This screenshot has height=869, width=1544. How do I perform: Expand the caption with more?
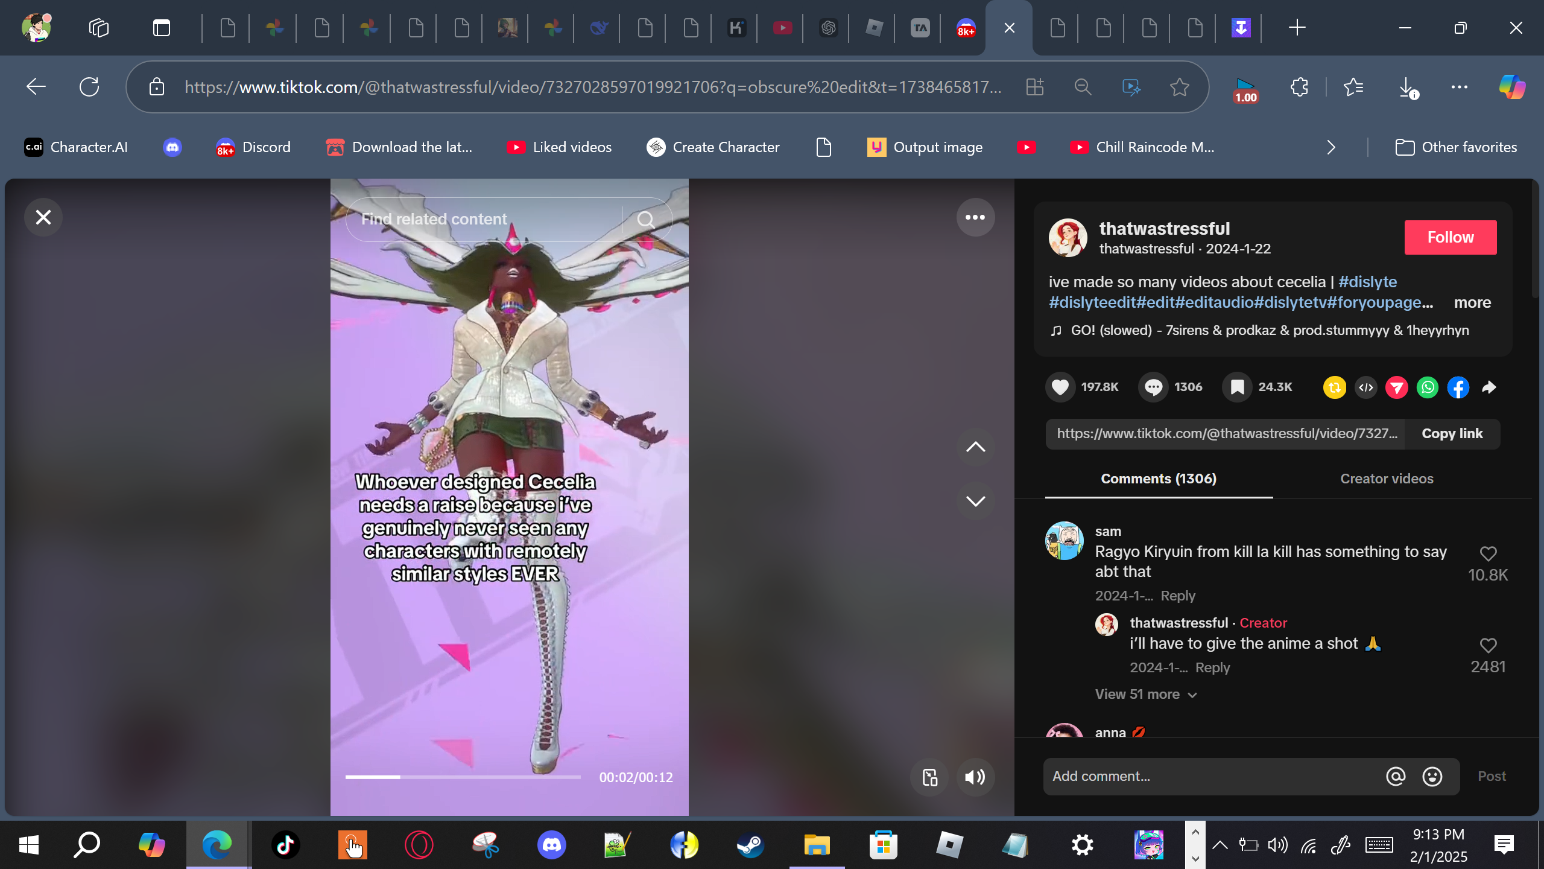pyautogui.click(x=1472, y=302)
